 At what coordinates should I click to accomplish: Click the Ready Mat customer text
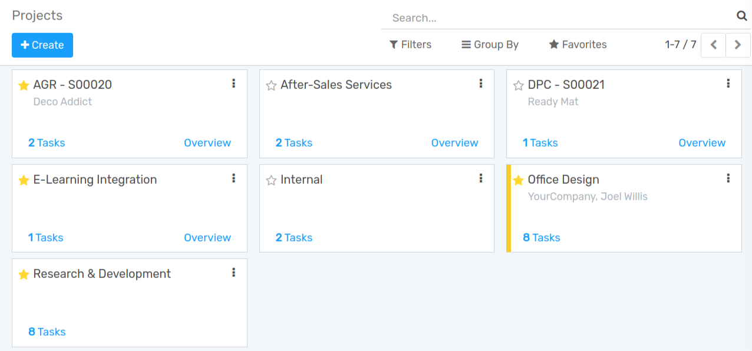click(553, 101)
